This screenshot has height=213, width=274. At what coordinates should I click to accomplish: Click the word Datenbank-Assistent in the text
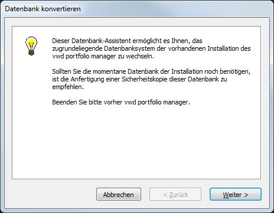[x=101, y=41]
